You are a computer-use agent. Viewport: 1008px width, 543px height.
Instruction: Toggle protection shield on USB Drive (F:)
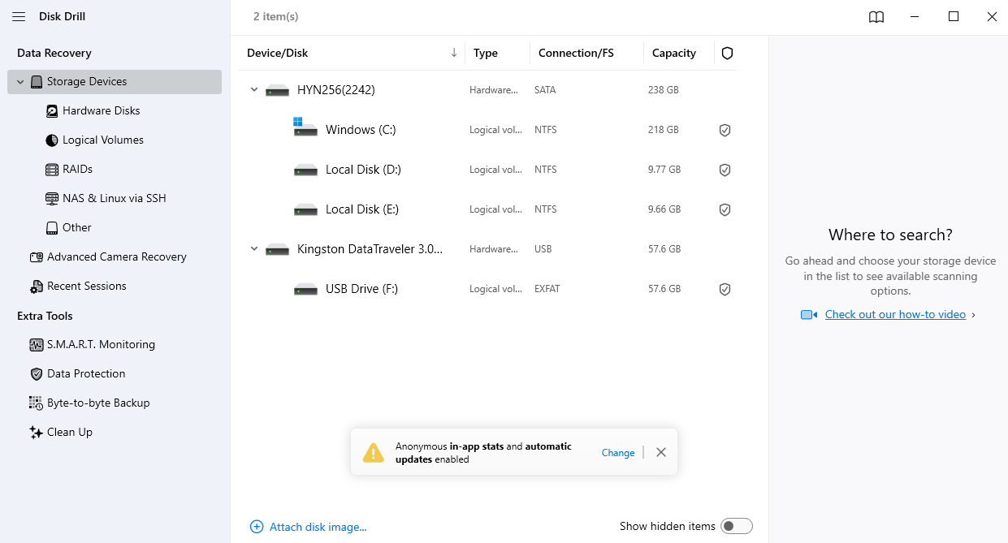point(725,289)
